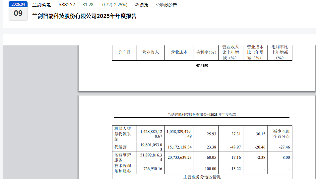Click the 机器人智慧物流系统 row label
Screen dimensions: 316x179
[x=123, y=134]
